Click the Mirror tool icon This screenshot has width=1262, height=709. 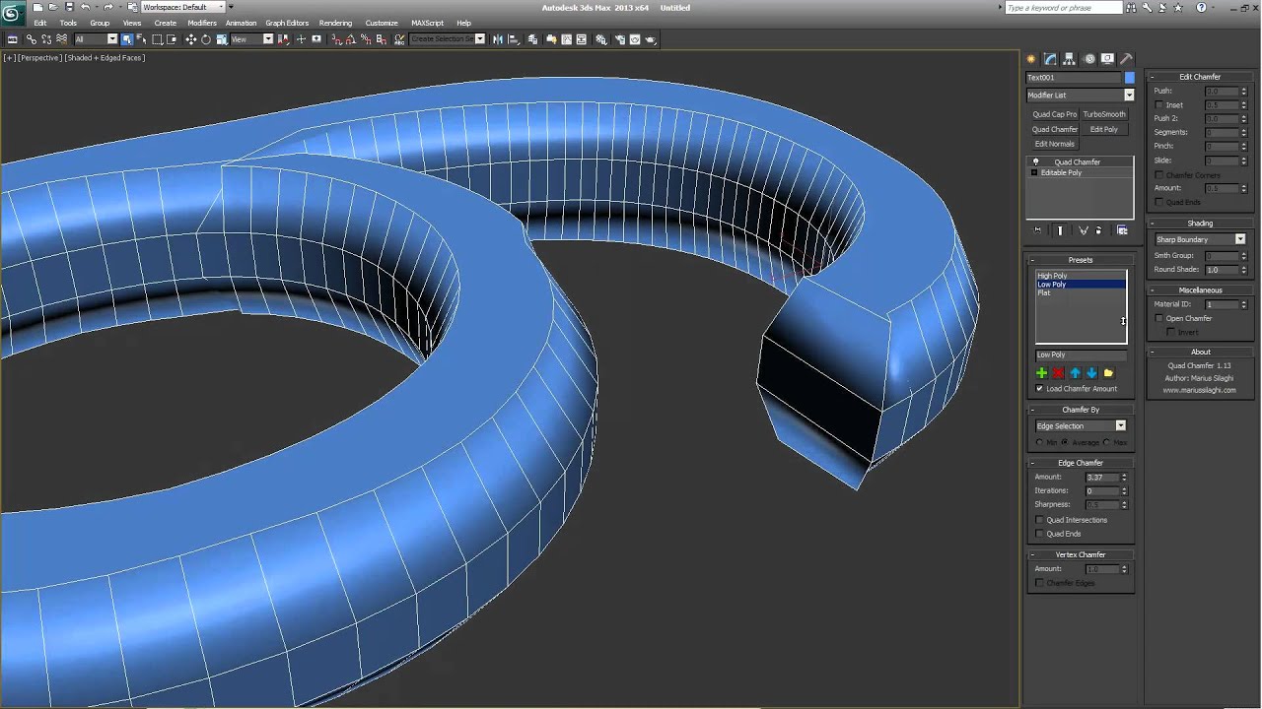point(498,39)
